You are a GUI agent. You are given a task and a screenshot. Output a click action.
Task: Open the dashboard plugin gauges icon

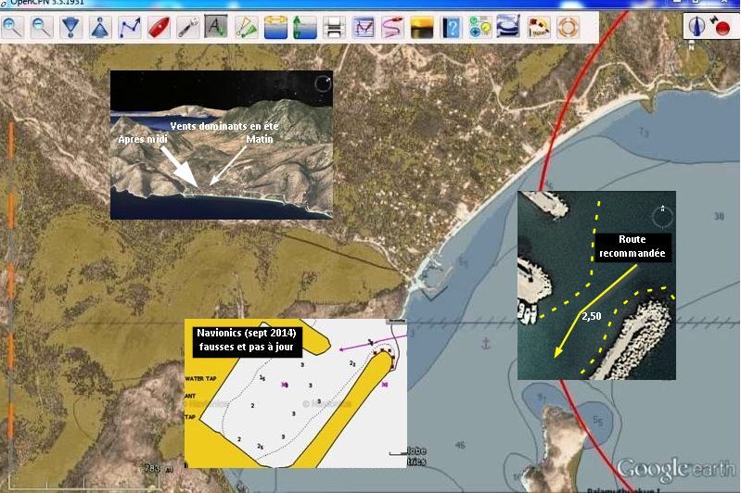(480, 28)
